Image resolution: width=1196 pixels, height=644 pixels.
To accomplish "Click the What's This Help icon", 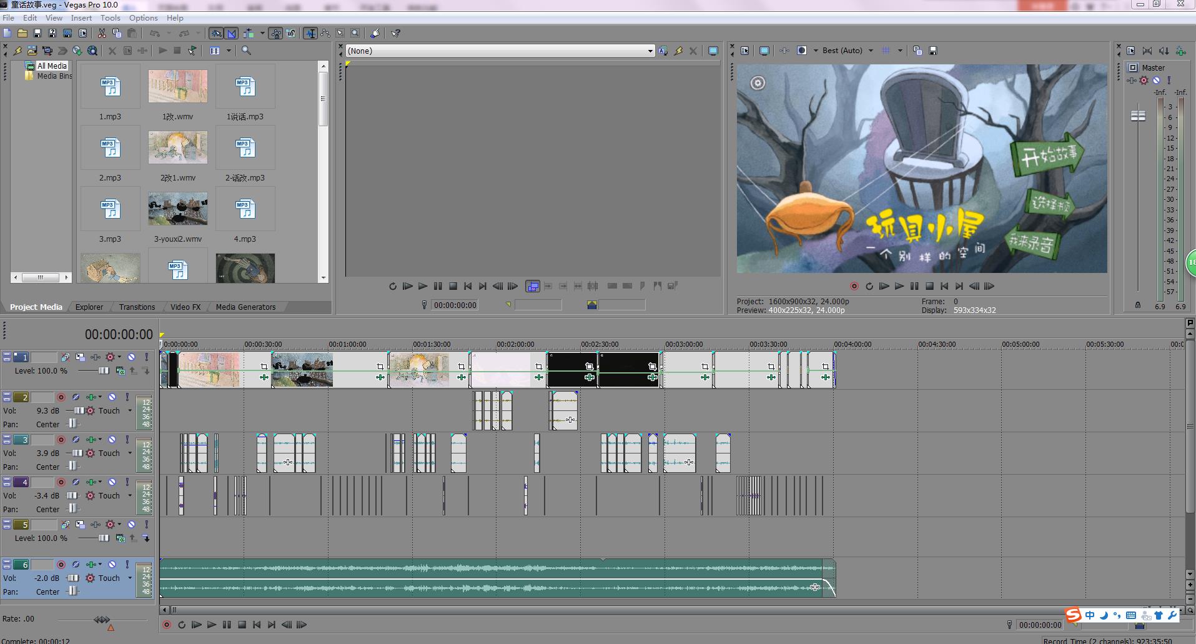I will pyautogui.click(x=395, y=33).
